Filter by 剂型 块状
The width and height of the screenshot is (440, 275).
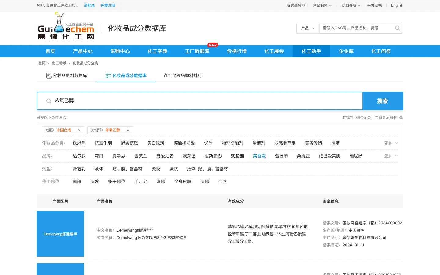tap(174, 169)
